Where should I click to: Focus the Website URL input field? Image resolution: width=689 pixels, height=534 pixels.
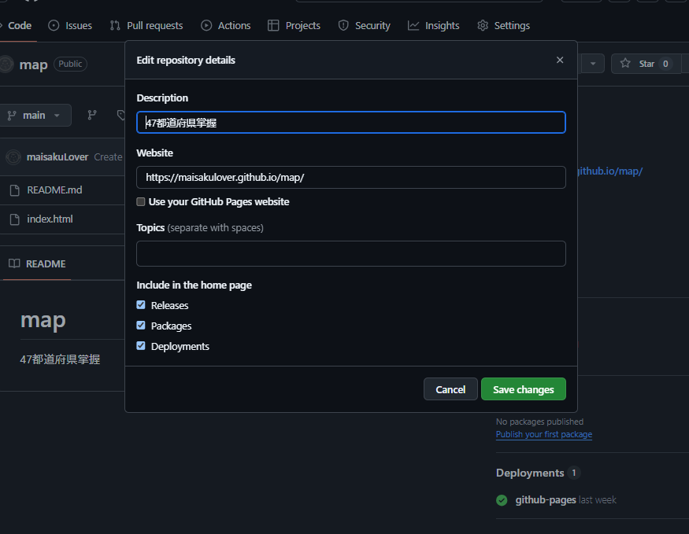351,177
